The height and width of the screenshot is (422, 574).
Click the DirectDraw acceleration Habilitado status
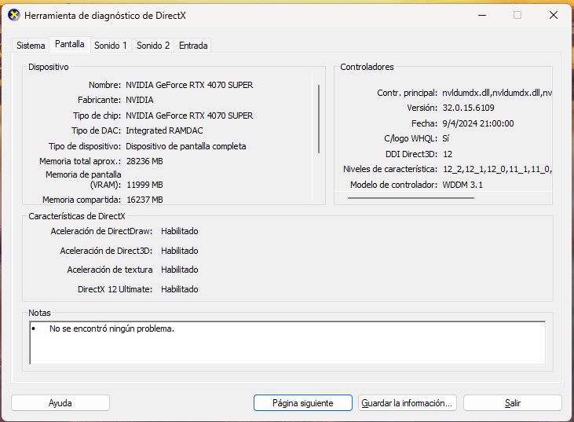(179, 231)
